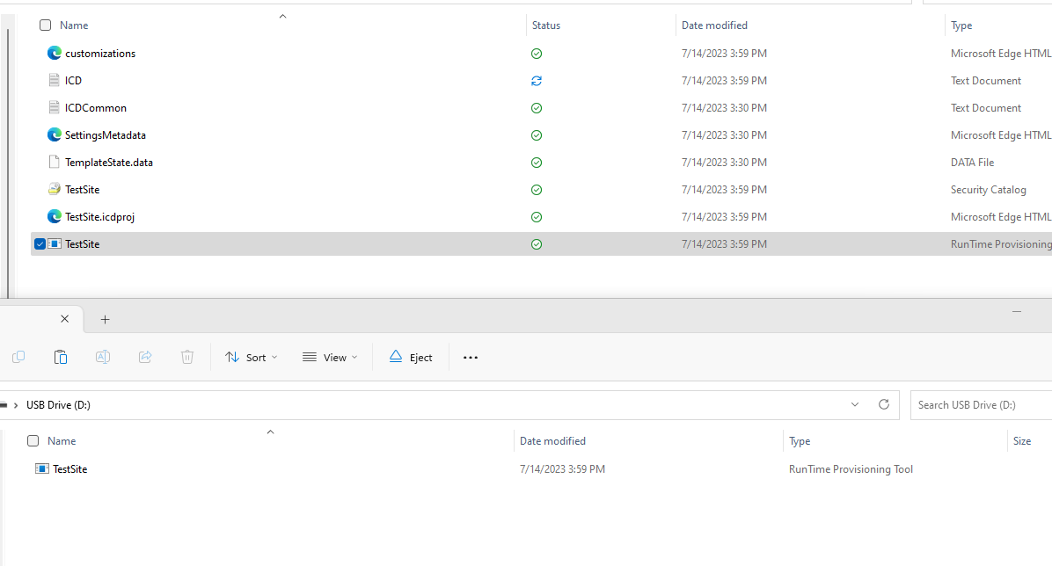Click the Edge icon beside TestSite.icdproj

55,216
